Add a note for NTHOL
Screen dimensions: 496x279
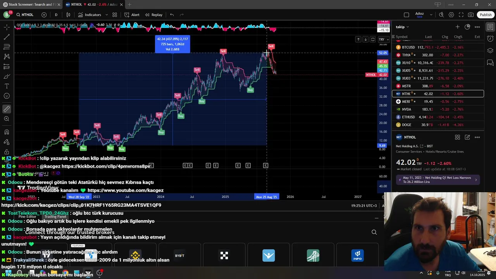[467, 137]
